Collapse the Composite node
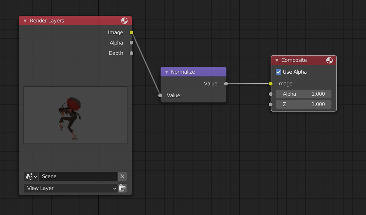The height and width of the screenshot is (215, 366). tap(277, 60)
